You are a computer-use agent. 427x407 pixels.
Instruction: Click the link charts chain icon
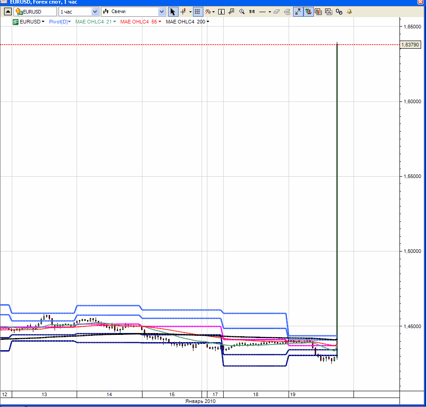[x=339, y=12]
